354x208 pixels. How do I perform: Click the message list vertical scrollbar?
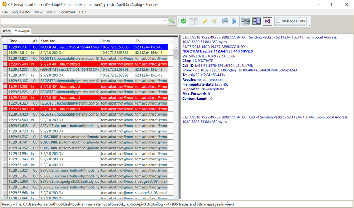[x=176, y=121]
